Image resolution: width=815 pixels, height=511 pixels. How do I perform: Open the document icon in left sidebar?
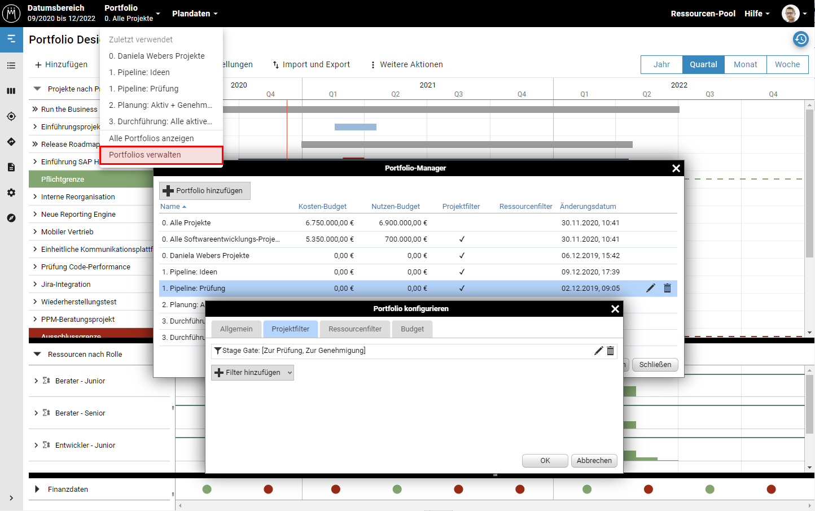point(11,167)
